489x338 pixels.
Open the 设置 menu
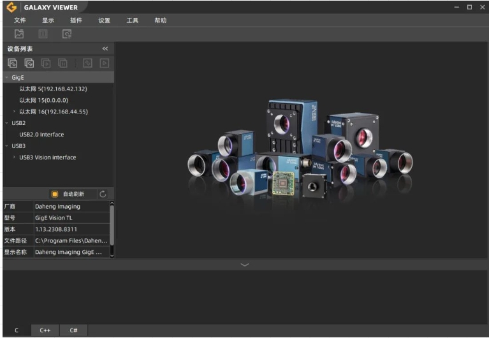click(104, 20)
